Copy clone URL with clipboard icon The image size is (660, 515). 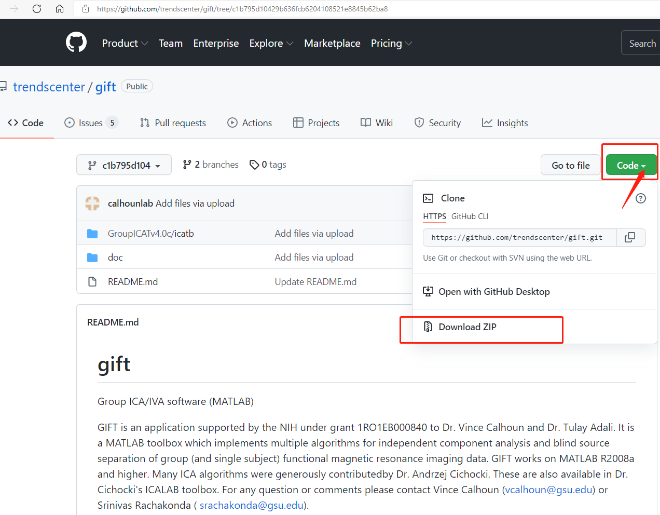630,237
